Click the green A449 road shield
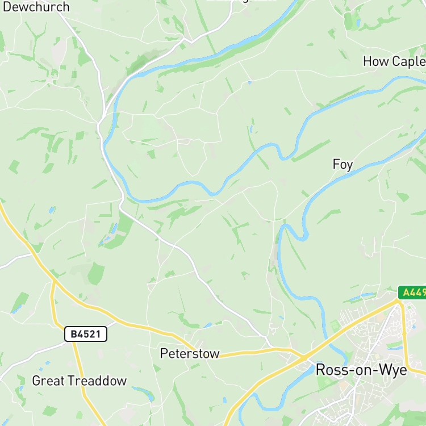 click(412, 293)
